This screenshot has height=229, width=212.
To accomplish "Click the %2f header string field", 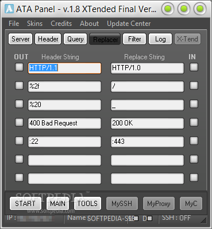I will [x=64, y=86].
